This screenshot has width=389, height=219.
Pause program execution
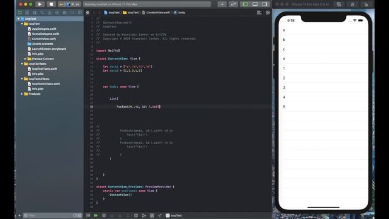(104, 215)
